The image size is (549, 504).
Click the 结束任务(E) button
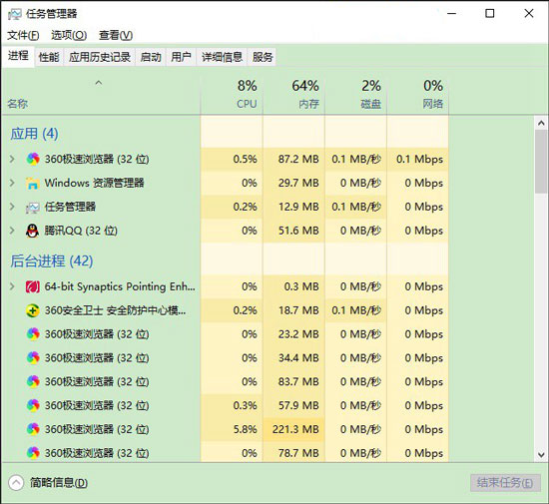[x=505, y=483]
